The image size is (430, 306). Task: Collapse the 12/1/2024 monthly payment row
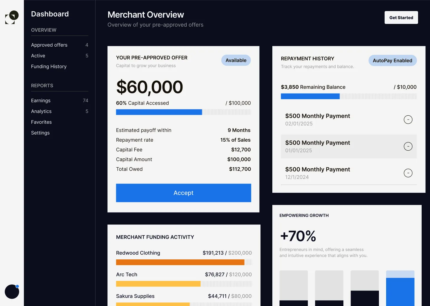(408, 173)
